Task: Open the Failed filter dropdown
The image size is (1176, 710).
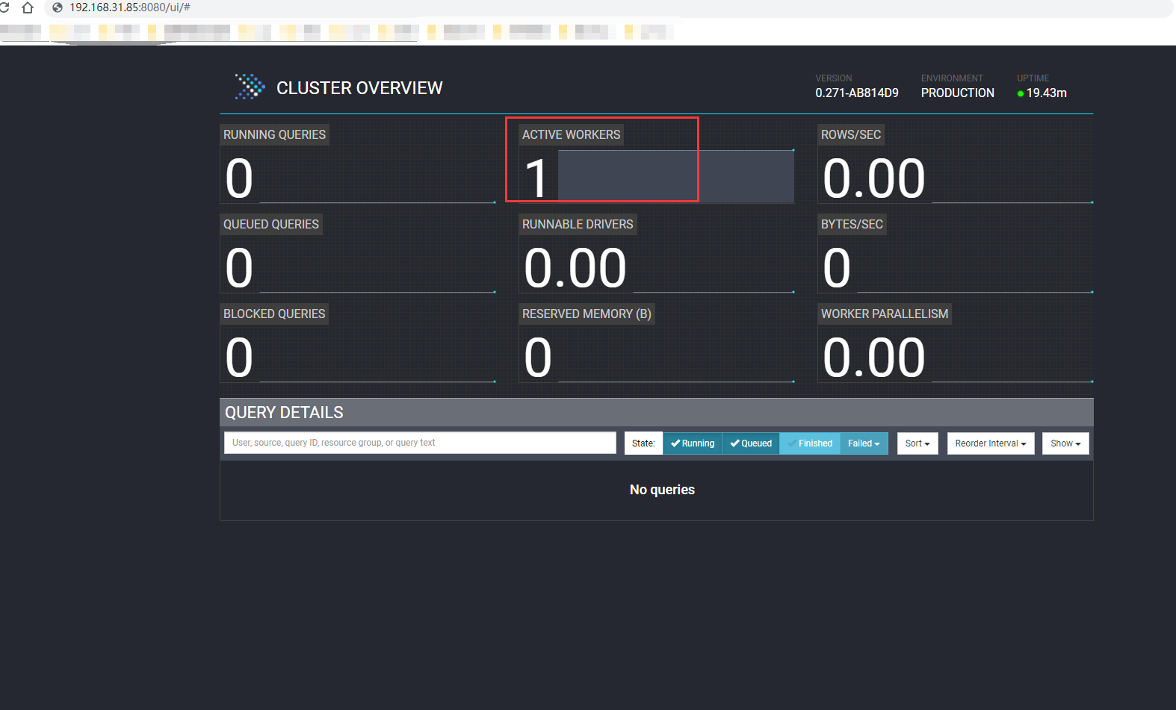Action: [864, 443]
